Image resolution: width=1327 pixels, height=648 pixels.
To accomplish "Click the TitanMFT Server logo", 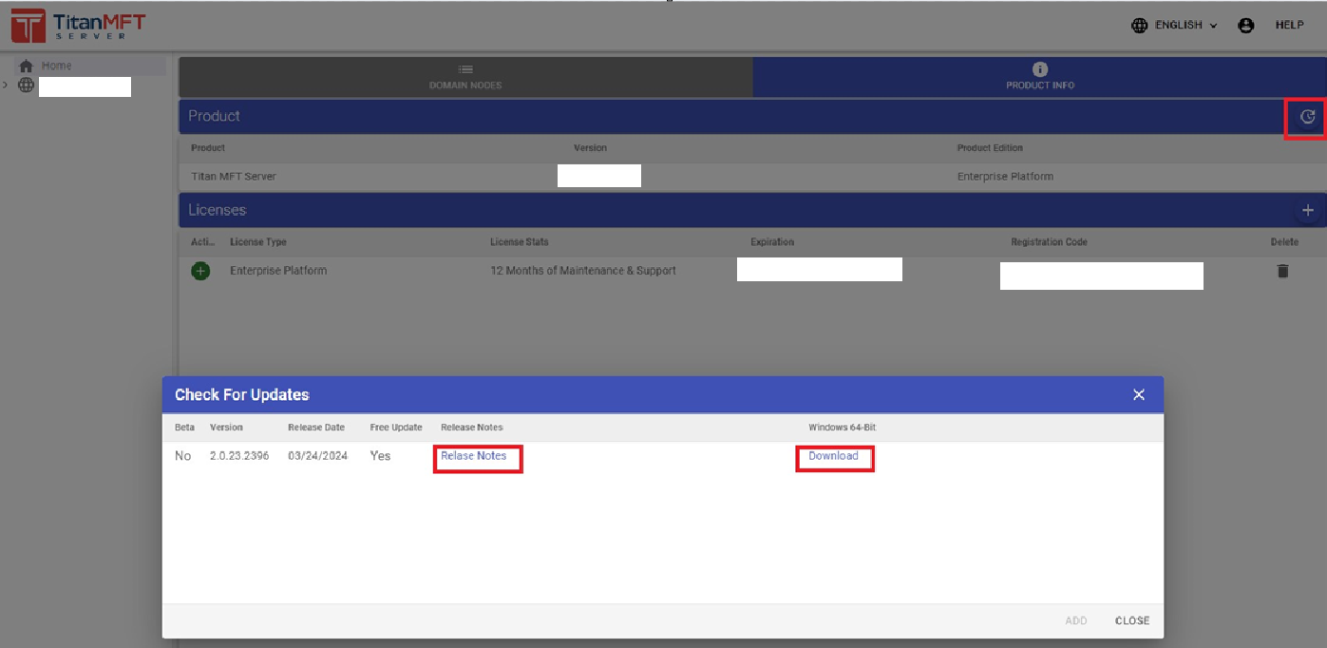I will (x=78, y=26).
